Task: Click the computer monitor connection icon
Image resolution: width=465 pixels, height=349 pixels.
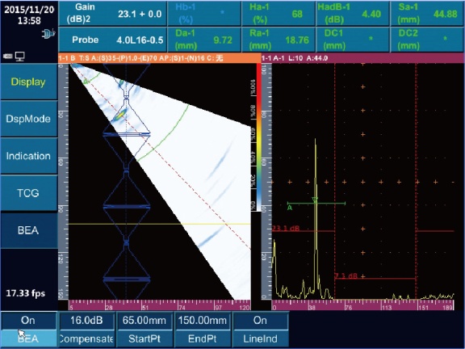Action: click(20, 57)
